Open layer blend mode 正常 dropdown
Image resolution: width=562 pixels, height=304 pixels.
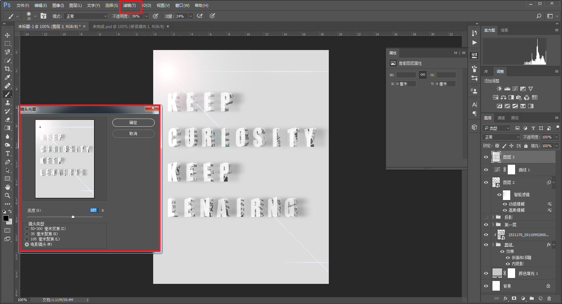point(502,137)
